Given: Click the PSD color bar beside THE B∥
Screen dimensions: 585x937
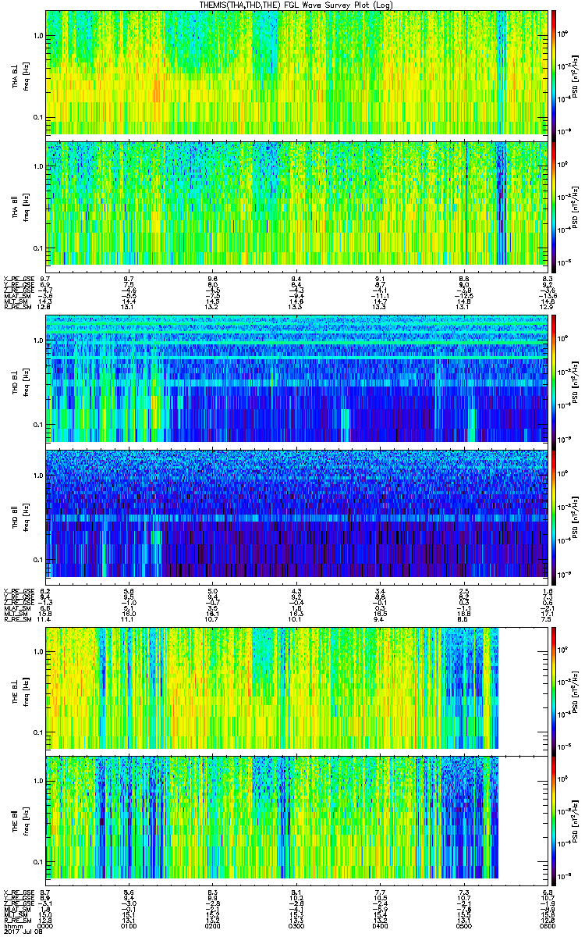Looking at the screenshot, I should pyautogui.click(x=555, y=820).
